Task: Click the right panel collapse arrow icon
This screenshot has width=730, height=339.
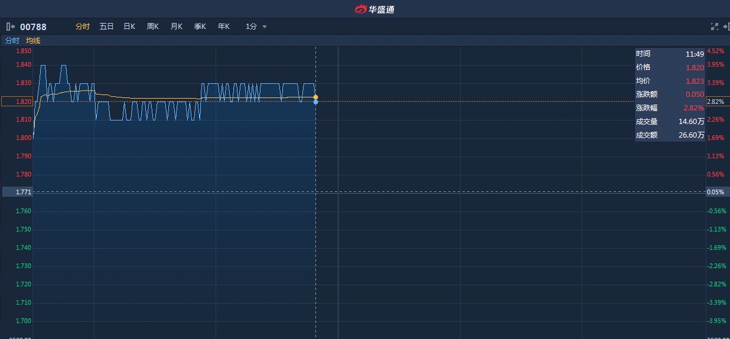Action: click(726, 27)
